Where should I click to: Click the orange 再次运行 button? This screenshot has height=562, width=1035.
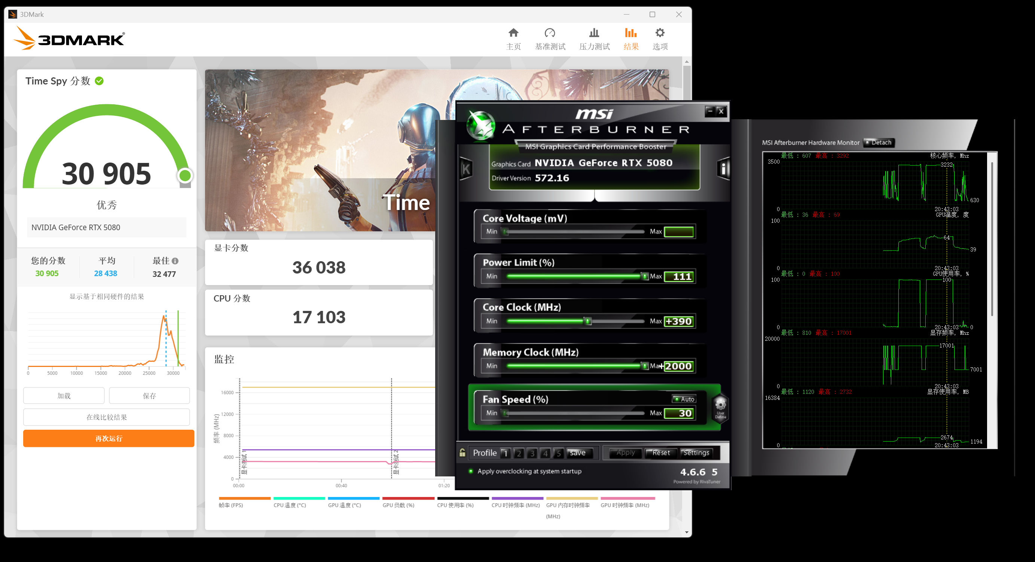(x=109, y=438)
